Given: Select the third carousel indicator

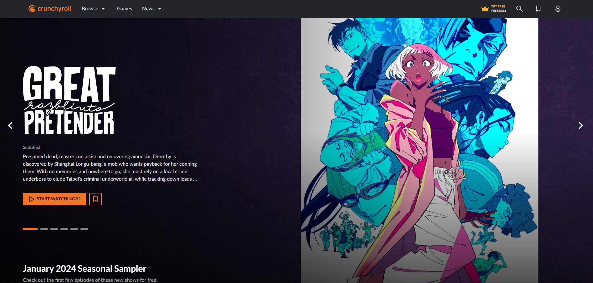Looking at the screenshot, I should (x=54, y=229).
